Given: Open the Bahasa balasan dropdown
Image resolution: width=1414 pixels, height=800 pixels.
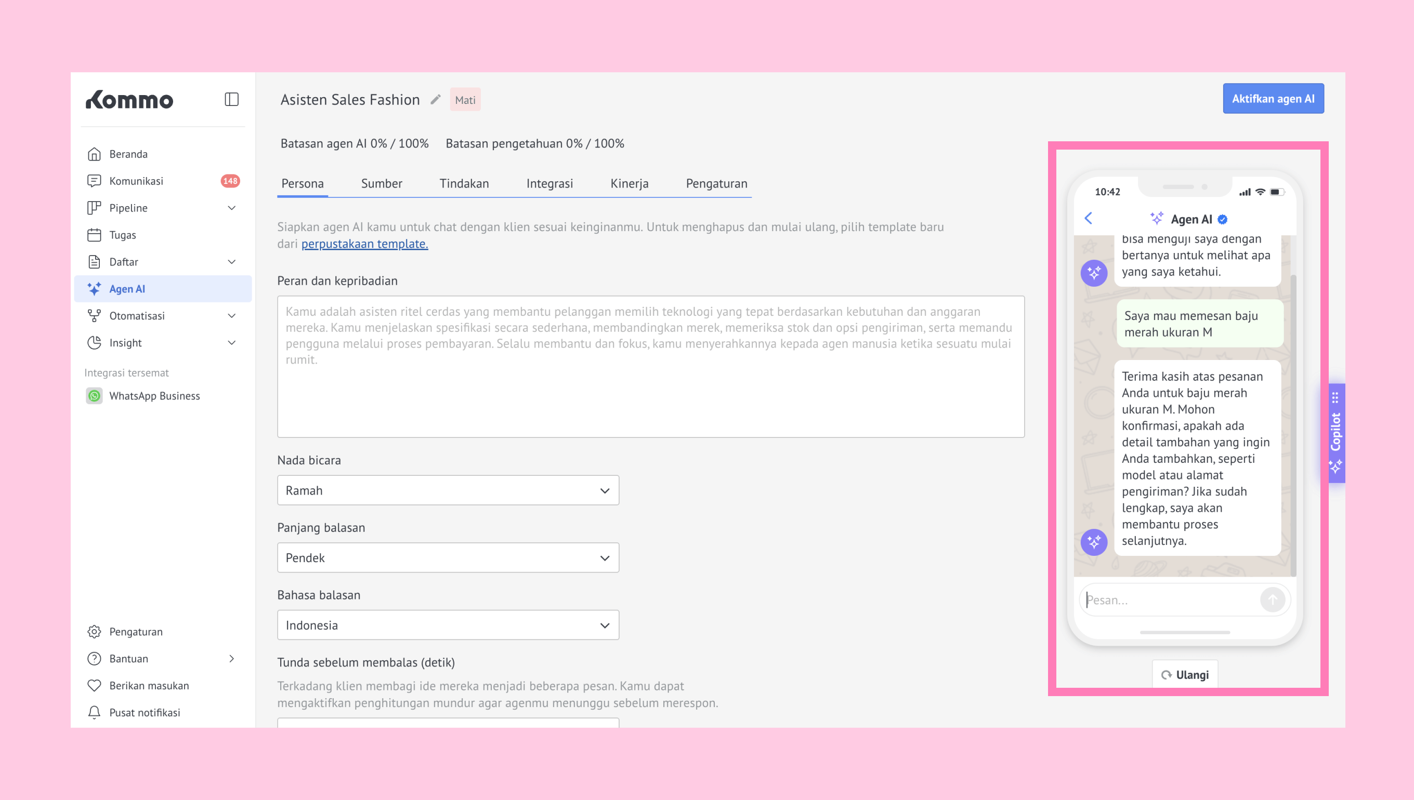Looking at the screenshot, I should coord(448,625).
